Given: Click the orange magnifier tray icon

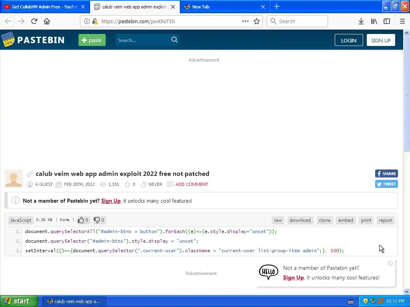Looking at the screenshot, I should [x=381, y=301].
